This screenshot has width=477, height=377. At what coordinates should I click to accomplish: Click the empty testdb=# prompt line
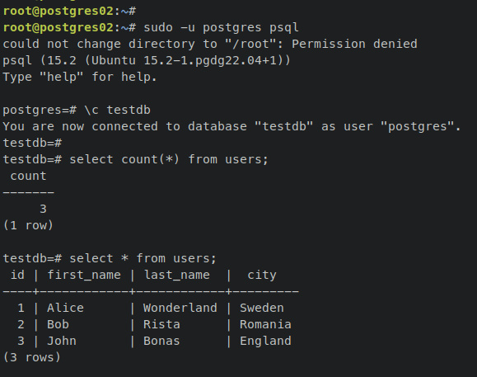click(32, 143)
